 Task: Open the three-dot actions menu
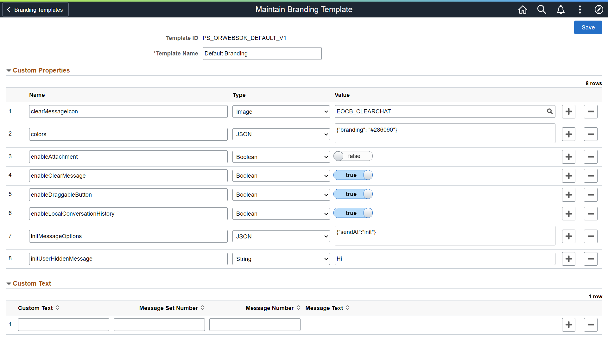click(580, 9)
